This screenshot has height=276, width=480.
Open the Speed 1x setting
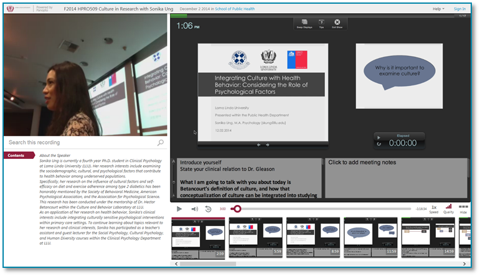tap(434, 209)
